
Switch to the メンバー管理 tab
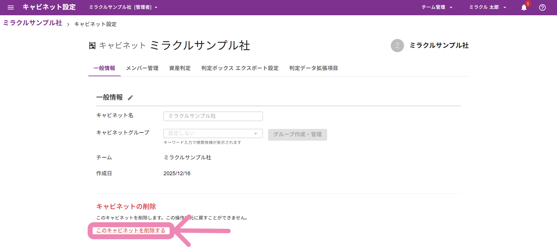point(142,68)
